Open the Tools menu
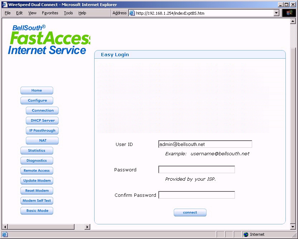Image resolution: width=298 pixels, height=239 pixels. (68, 13)
